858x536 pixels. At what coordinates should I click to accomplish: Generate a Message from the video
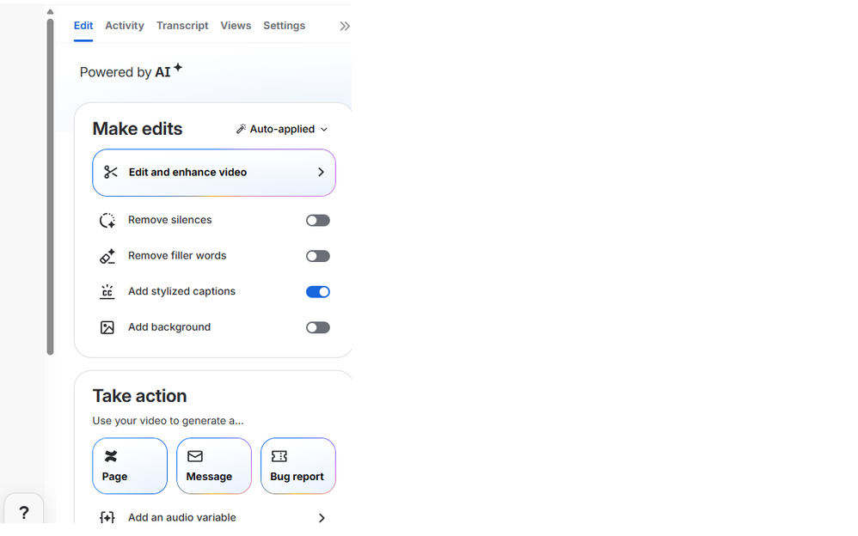(214, 466)
